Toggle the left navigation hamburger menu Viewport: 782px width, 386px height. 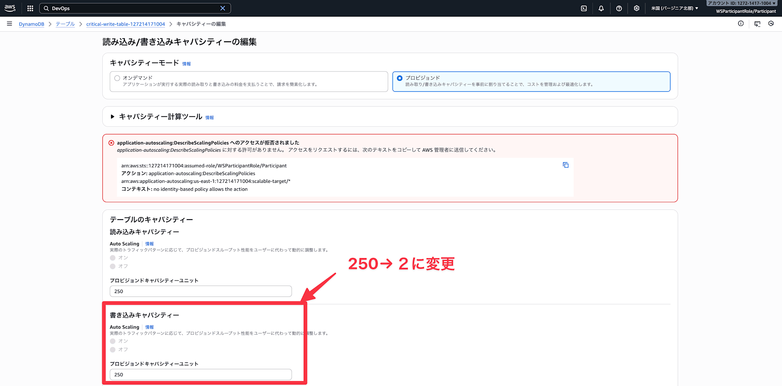point(9,24)
